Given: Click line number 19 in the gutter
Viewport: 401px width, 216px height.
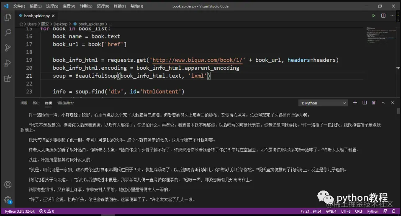Looking at the screenshot, I should (29, 60).
